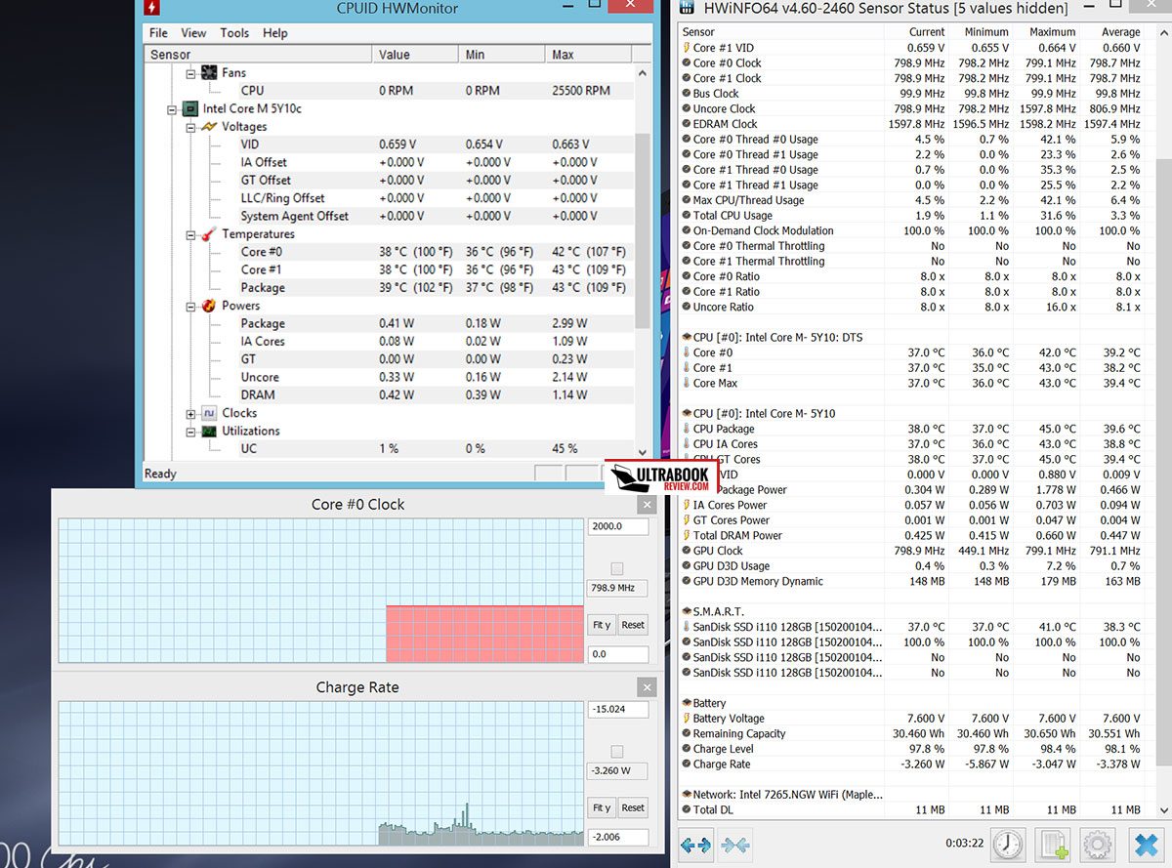Collapse the Utilizations tree node

[x=190, y=432]
